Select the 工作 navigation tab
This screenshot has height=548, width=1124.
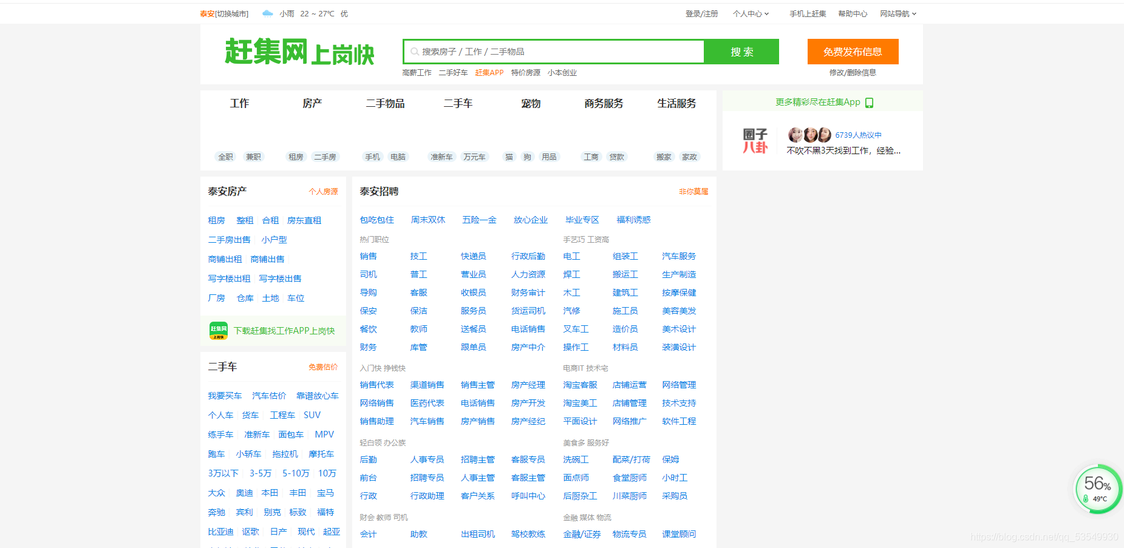[x=239, y=103]
